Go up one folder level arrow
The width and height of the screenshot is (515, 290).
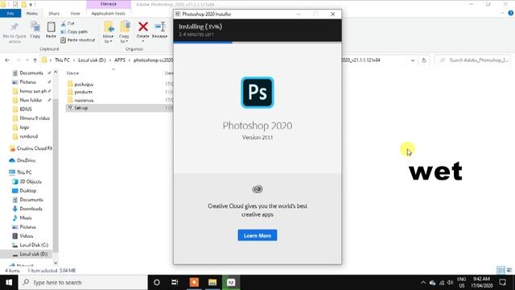click(x=35, y=60)
